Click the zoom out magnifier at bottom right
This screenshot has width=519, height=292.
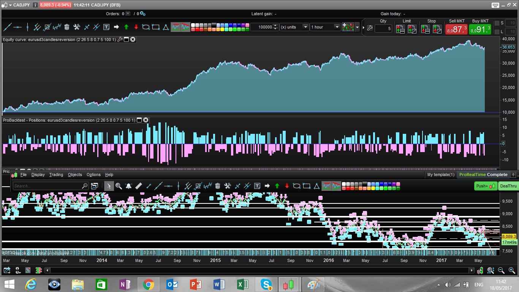coord(501,270)
